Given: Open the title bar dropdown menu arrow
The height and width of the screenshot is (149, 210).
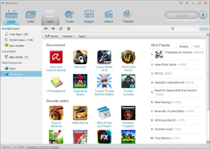Looking at the screenshot, I should 187,3.
